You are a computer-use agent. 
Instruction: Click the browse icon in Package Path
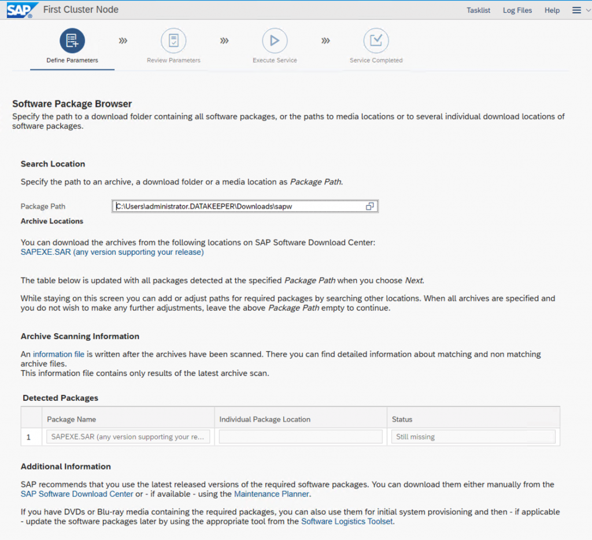click(369, 206)
